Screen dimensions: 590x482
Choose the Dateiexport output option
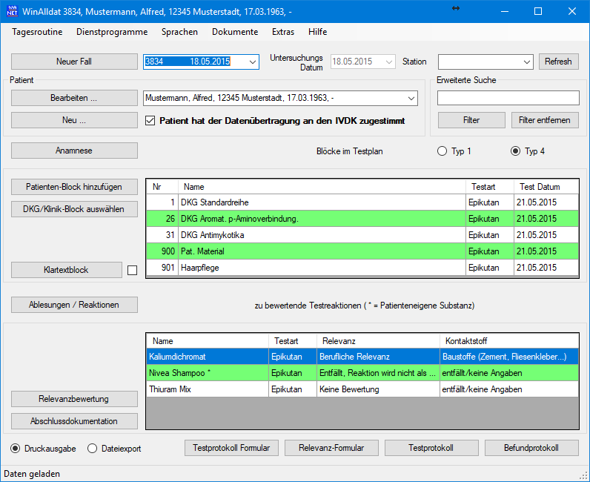point(93,449)
